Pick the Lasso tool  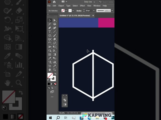(55, 24)
